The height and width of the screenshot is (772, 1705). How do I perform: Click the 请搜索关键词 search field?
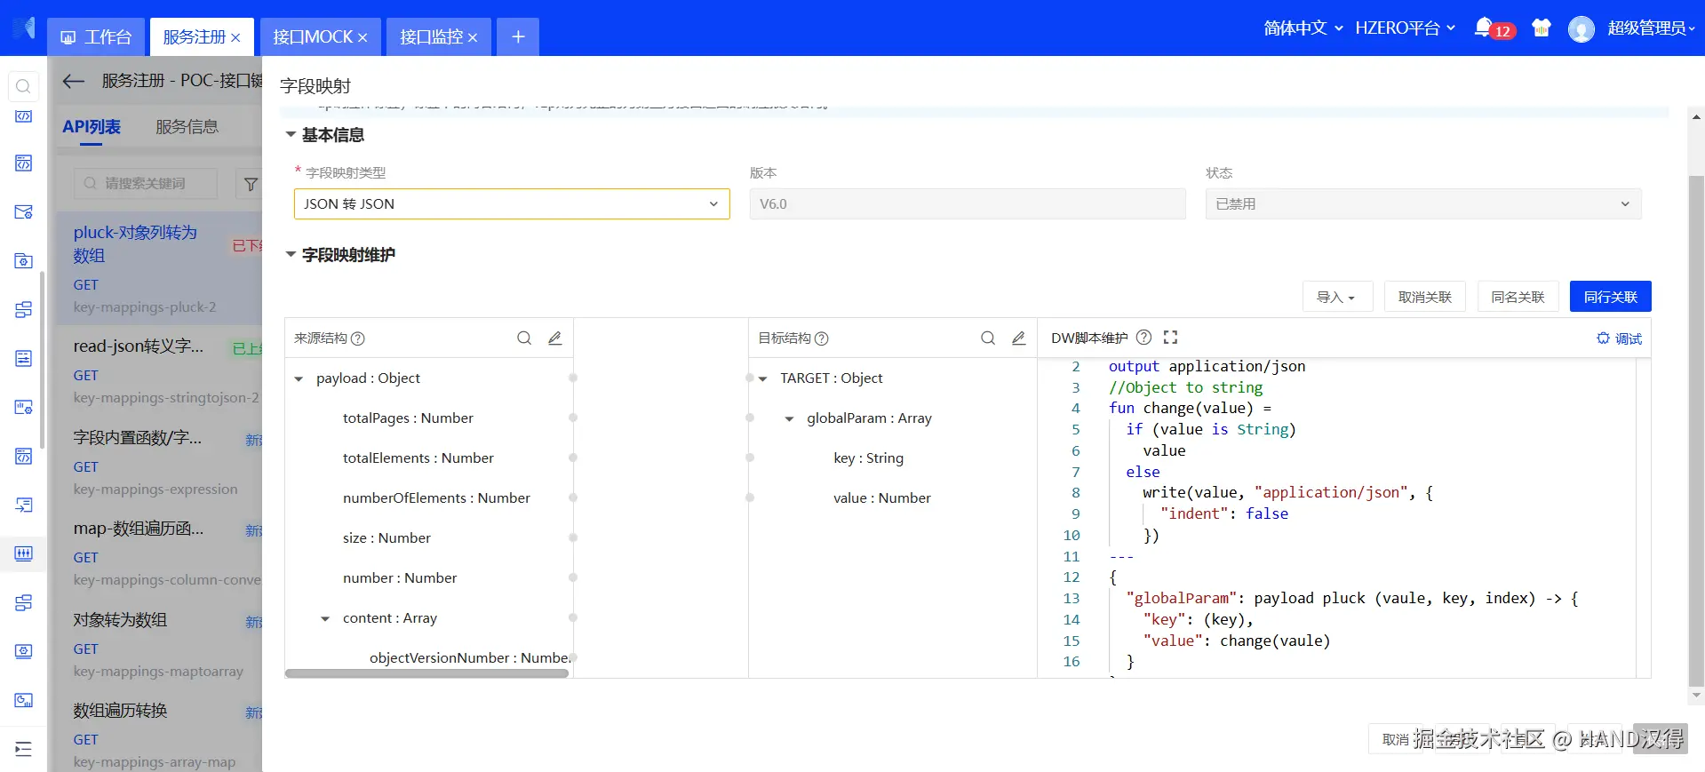(146, 184)
